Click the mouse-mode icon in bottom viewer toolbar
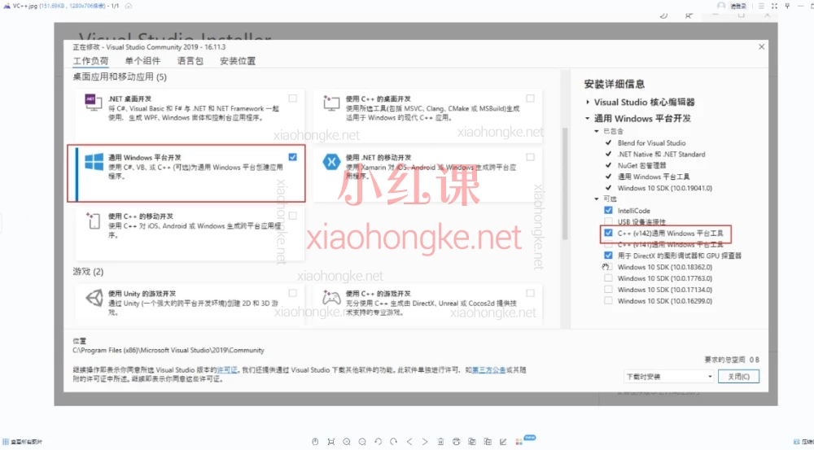Screen dimensions: 814x450 click(315, 442)
